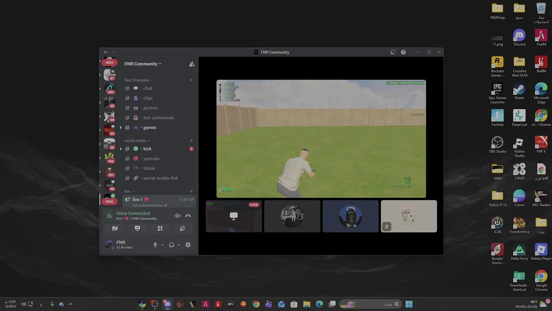552x311 pixels.
Task: Click the main game stream video
Action: tap(321, 139)
